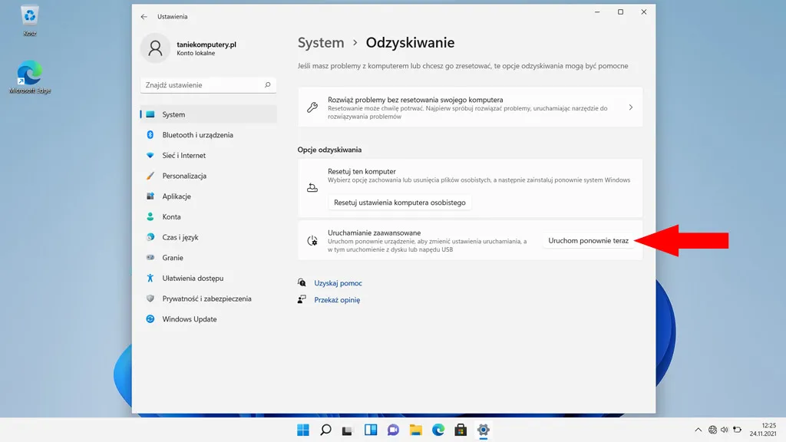The image size is (786, 442).
Task: Click the Granie controller icon
Action: (x=150, y=258)
